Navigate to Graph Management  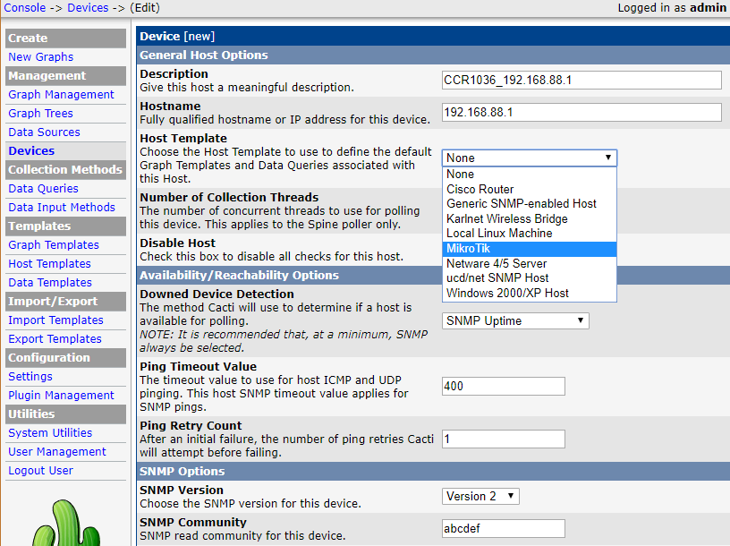tap(61, 94)
